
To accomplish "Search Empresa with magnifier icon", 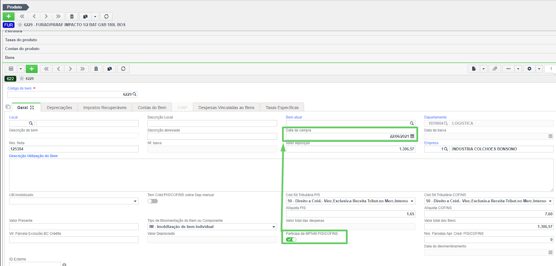I will click(x=446, y=149).
